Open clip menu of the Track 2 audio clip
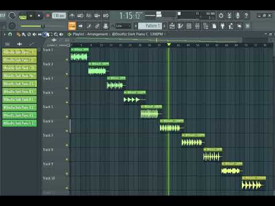The height and width of the screenshot is (206, 275). pyautogui.click(x=90, y=64)
